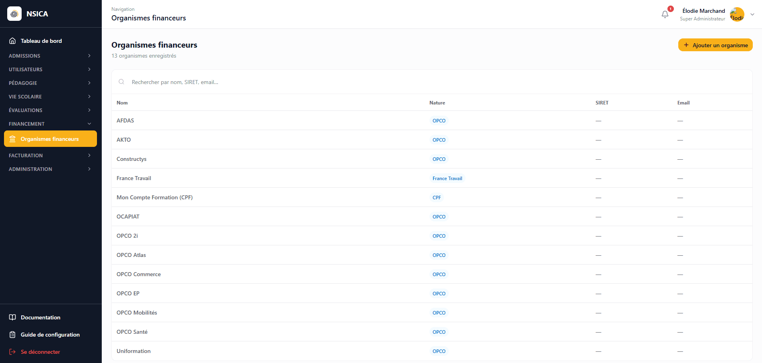Open Mon Compte Formation (CPF) row
Screen dimensions: 762x363
coord(432,197)
